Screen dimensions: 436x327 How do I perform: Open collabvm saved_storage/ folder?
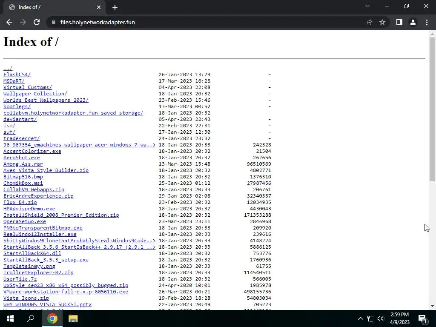tap(73, 113)
